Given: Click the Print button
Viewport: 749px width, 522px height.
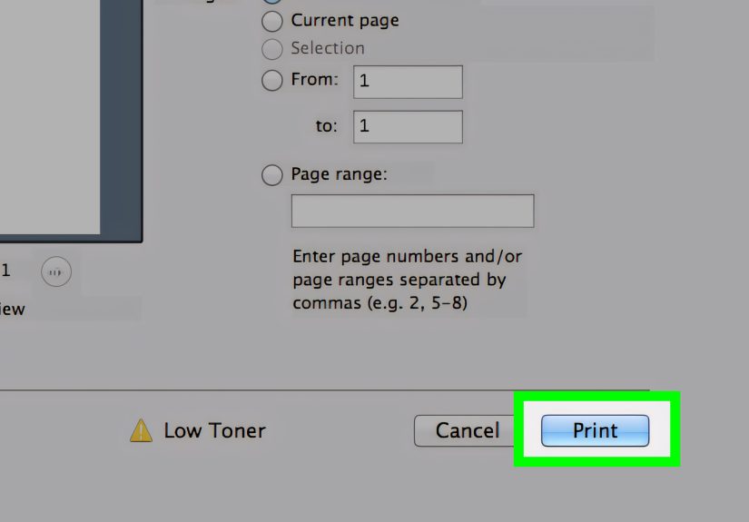Looking at the screenshot, I should (x=595, y=430).
